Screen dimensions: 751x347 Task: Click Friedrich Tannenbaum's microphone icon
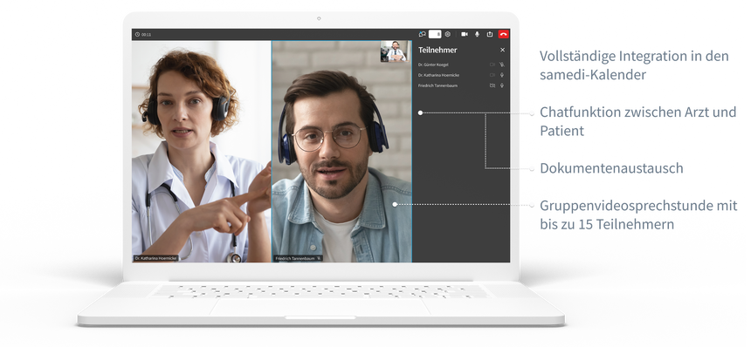coord(502,85)
